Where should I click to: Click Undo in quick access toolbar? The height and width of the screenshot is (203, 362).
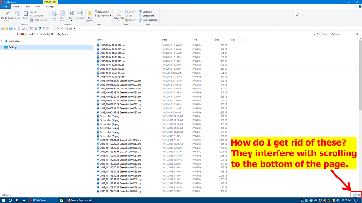tap(40, 28)
